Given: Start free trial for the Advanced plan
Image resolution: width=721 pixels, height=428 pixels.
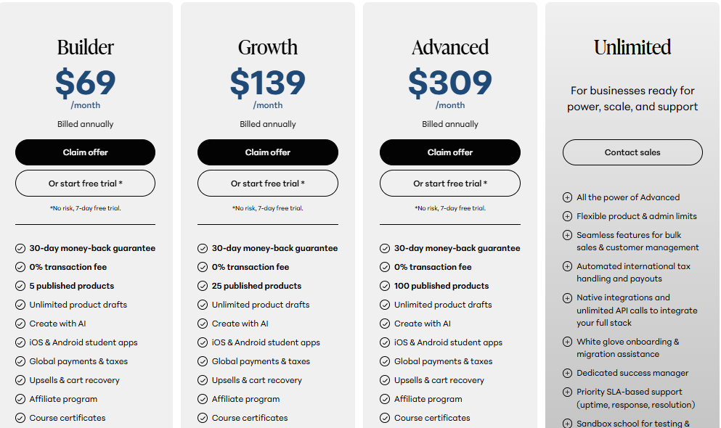Looking at the screenshot, I should pyautogui.click(x=449, y=184).
